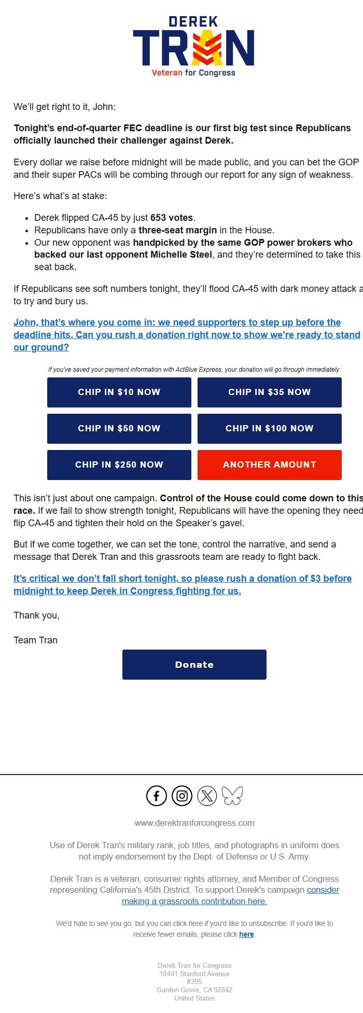Screen dimensions: 363x1013
Task: Click the www.derektranforcongress.com website text
Action: pyautogui.click(x=194, y=823)
